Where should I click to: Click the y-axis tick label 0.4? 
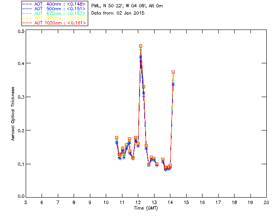(x=21, y=63)
